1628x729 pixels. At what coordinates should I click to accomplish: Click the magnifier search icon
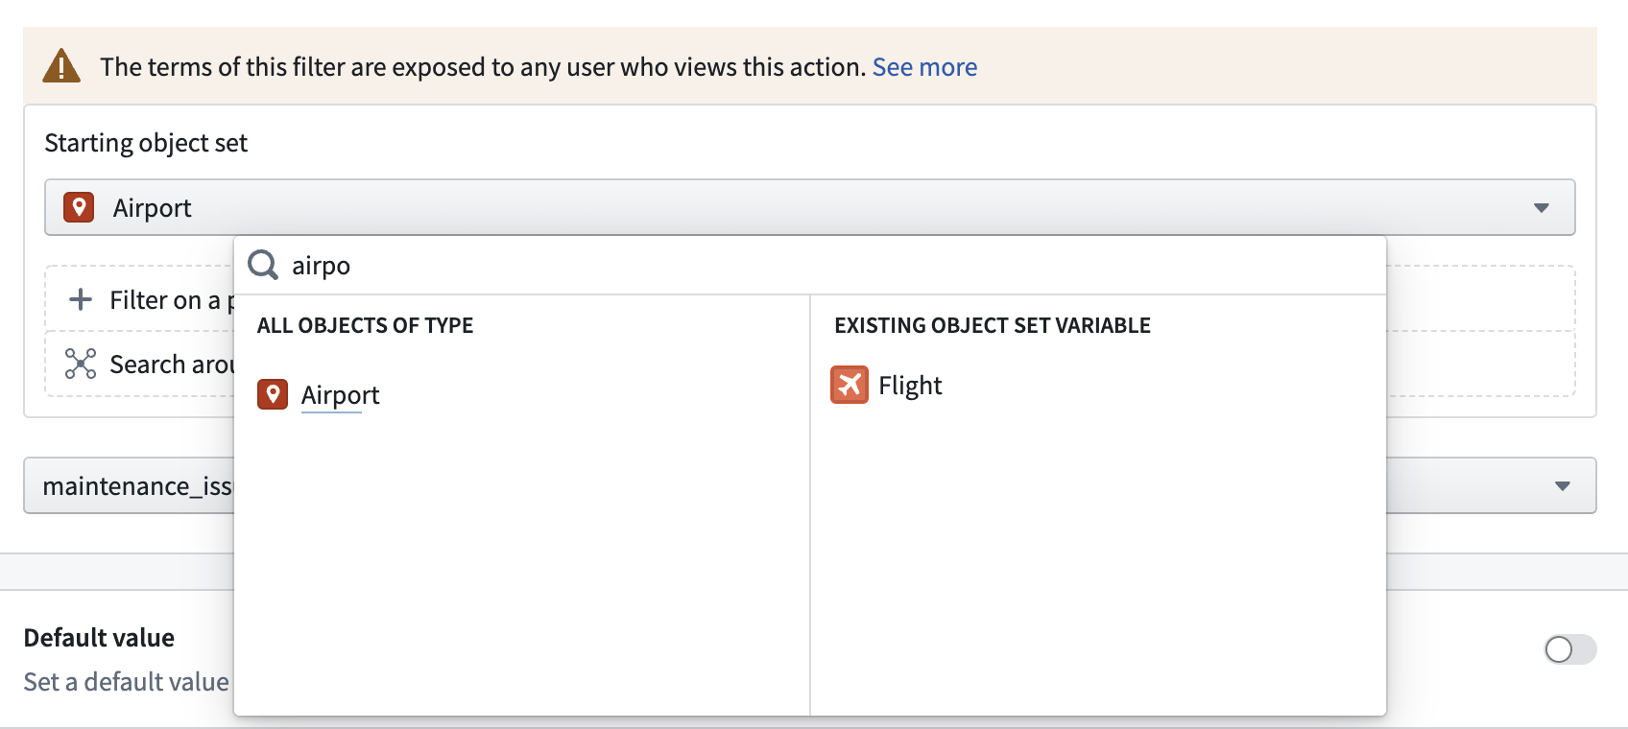[x=263, y=265]
